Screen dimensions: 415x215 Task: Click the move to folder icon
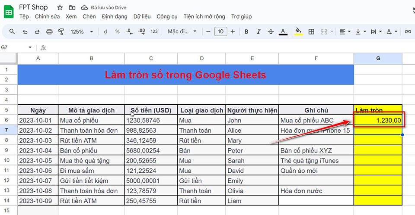[x=72, y=8]
